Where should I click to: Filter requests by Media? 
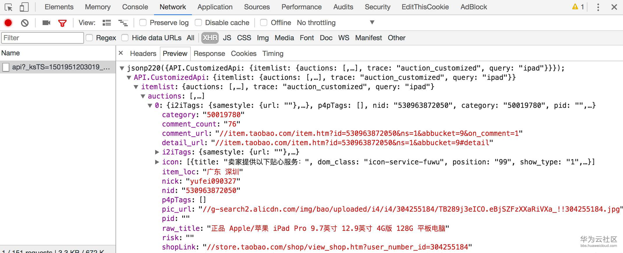pos(284,38)
